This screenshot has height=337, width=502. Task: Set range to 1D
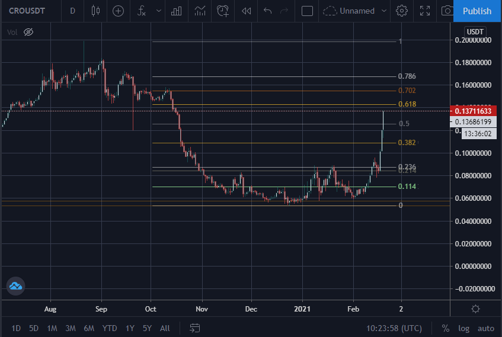pyautogui.click(x=16, y=328)
